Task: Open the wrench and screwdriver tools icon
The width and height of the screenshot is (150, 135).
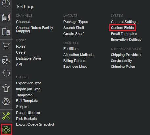Action: tap(6, 116)
